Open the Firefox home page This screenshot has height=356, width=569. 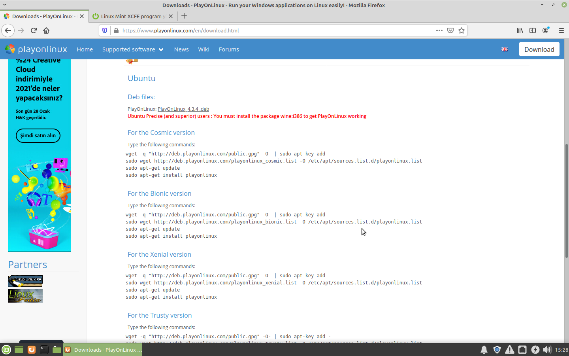[x=46, y=30]
